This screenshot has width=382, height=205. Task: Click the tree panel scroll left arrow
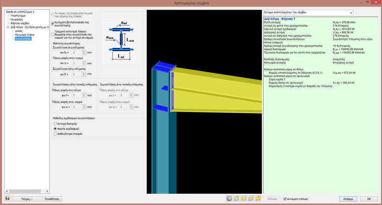click(7, 191)
